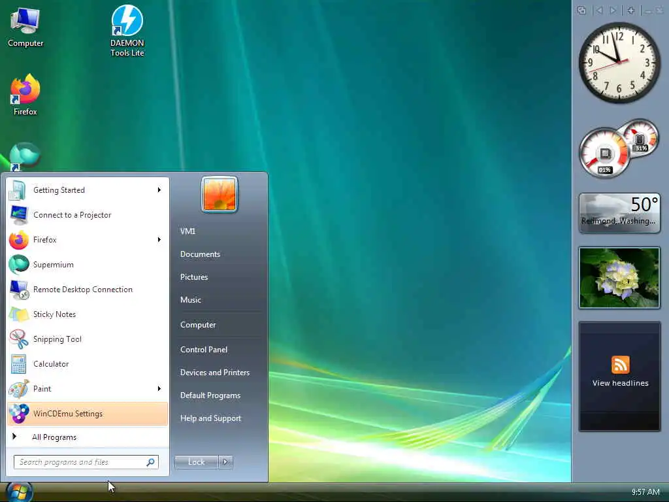Open Help and Support
The image size is (669, 502).
point(211,419)
